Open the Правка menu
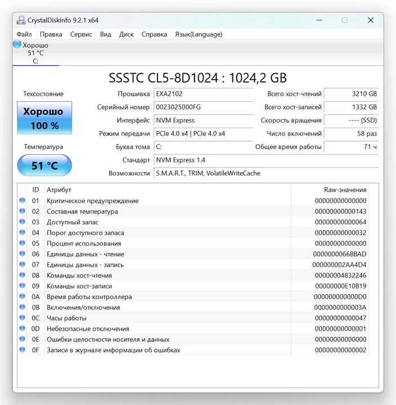396x405 pixels. point(51,34)
